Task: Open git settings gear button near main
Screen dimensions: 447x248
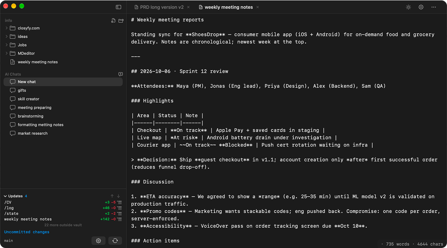Action: coord(99,241)
